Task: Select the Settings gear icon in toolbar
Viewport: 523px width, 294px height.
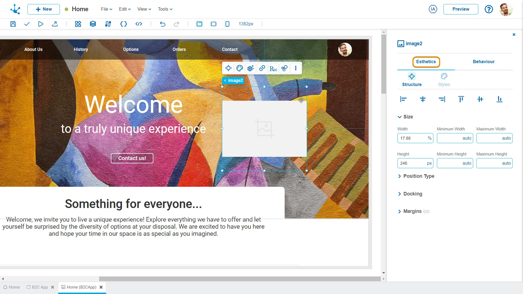Action: [250, 68]
